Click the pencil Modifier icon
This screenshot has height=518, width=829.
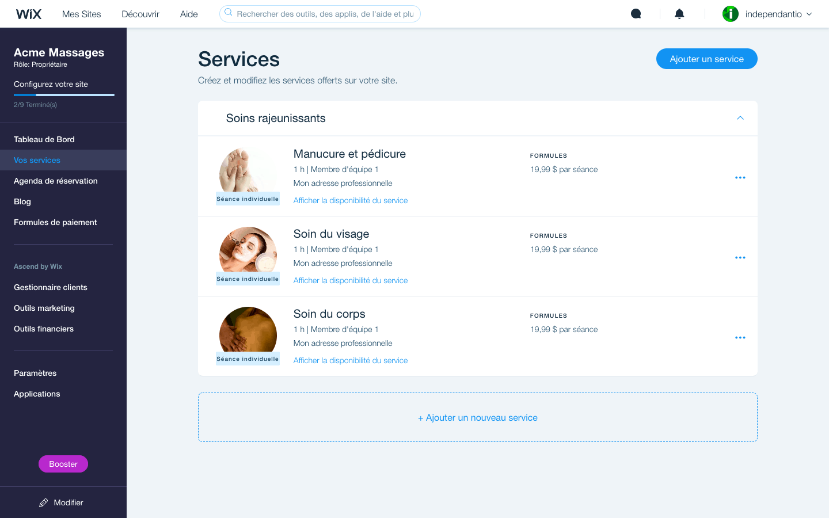44,502
